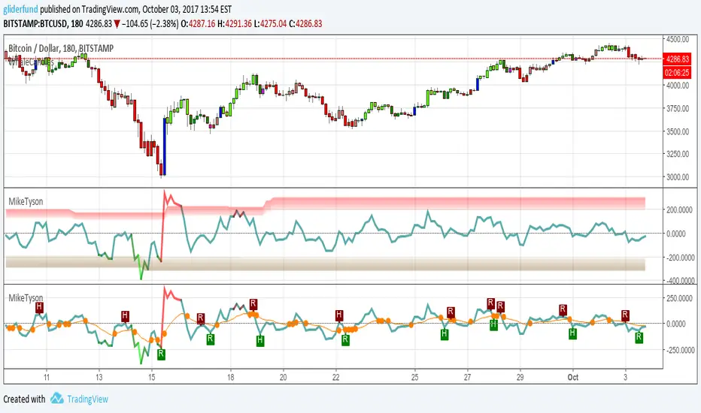
Task: Open the TradingView link beside Created with
Action: click(87, 399)
